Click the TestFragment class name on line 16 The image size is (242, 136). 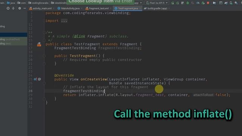point(87,44)
